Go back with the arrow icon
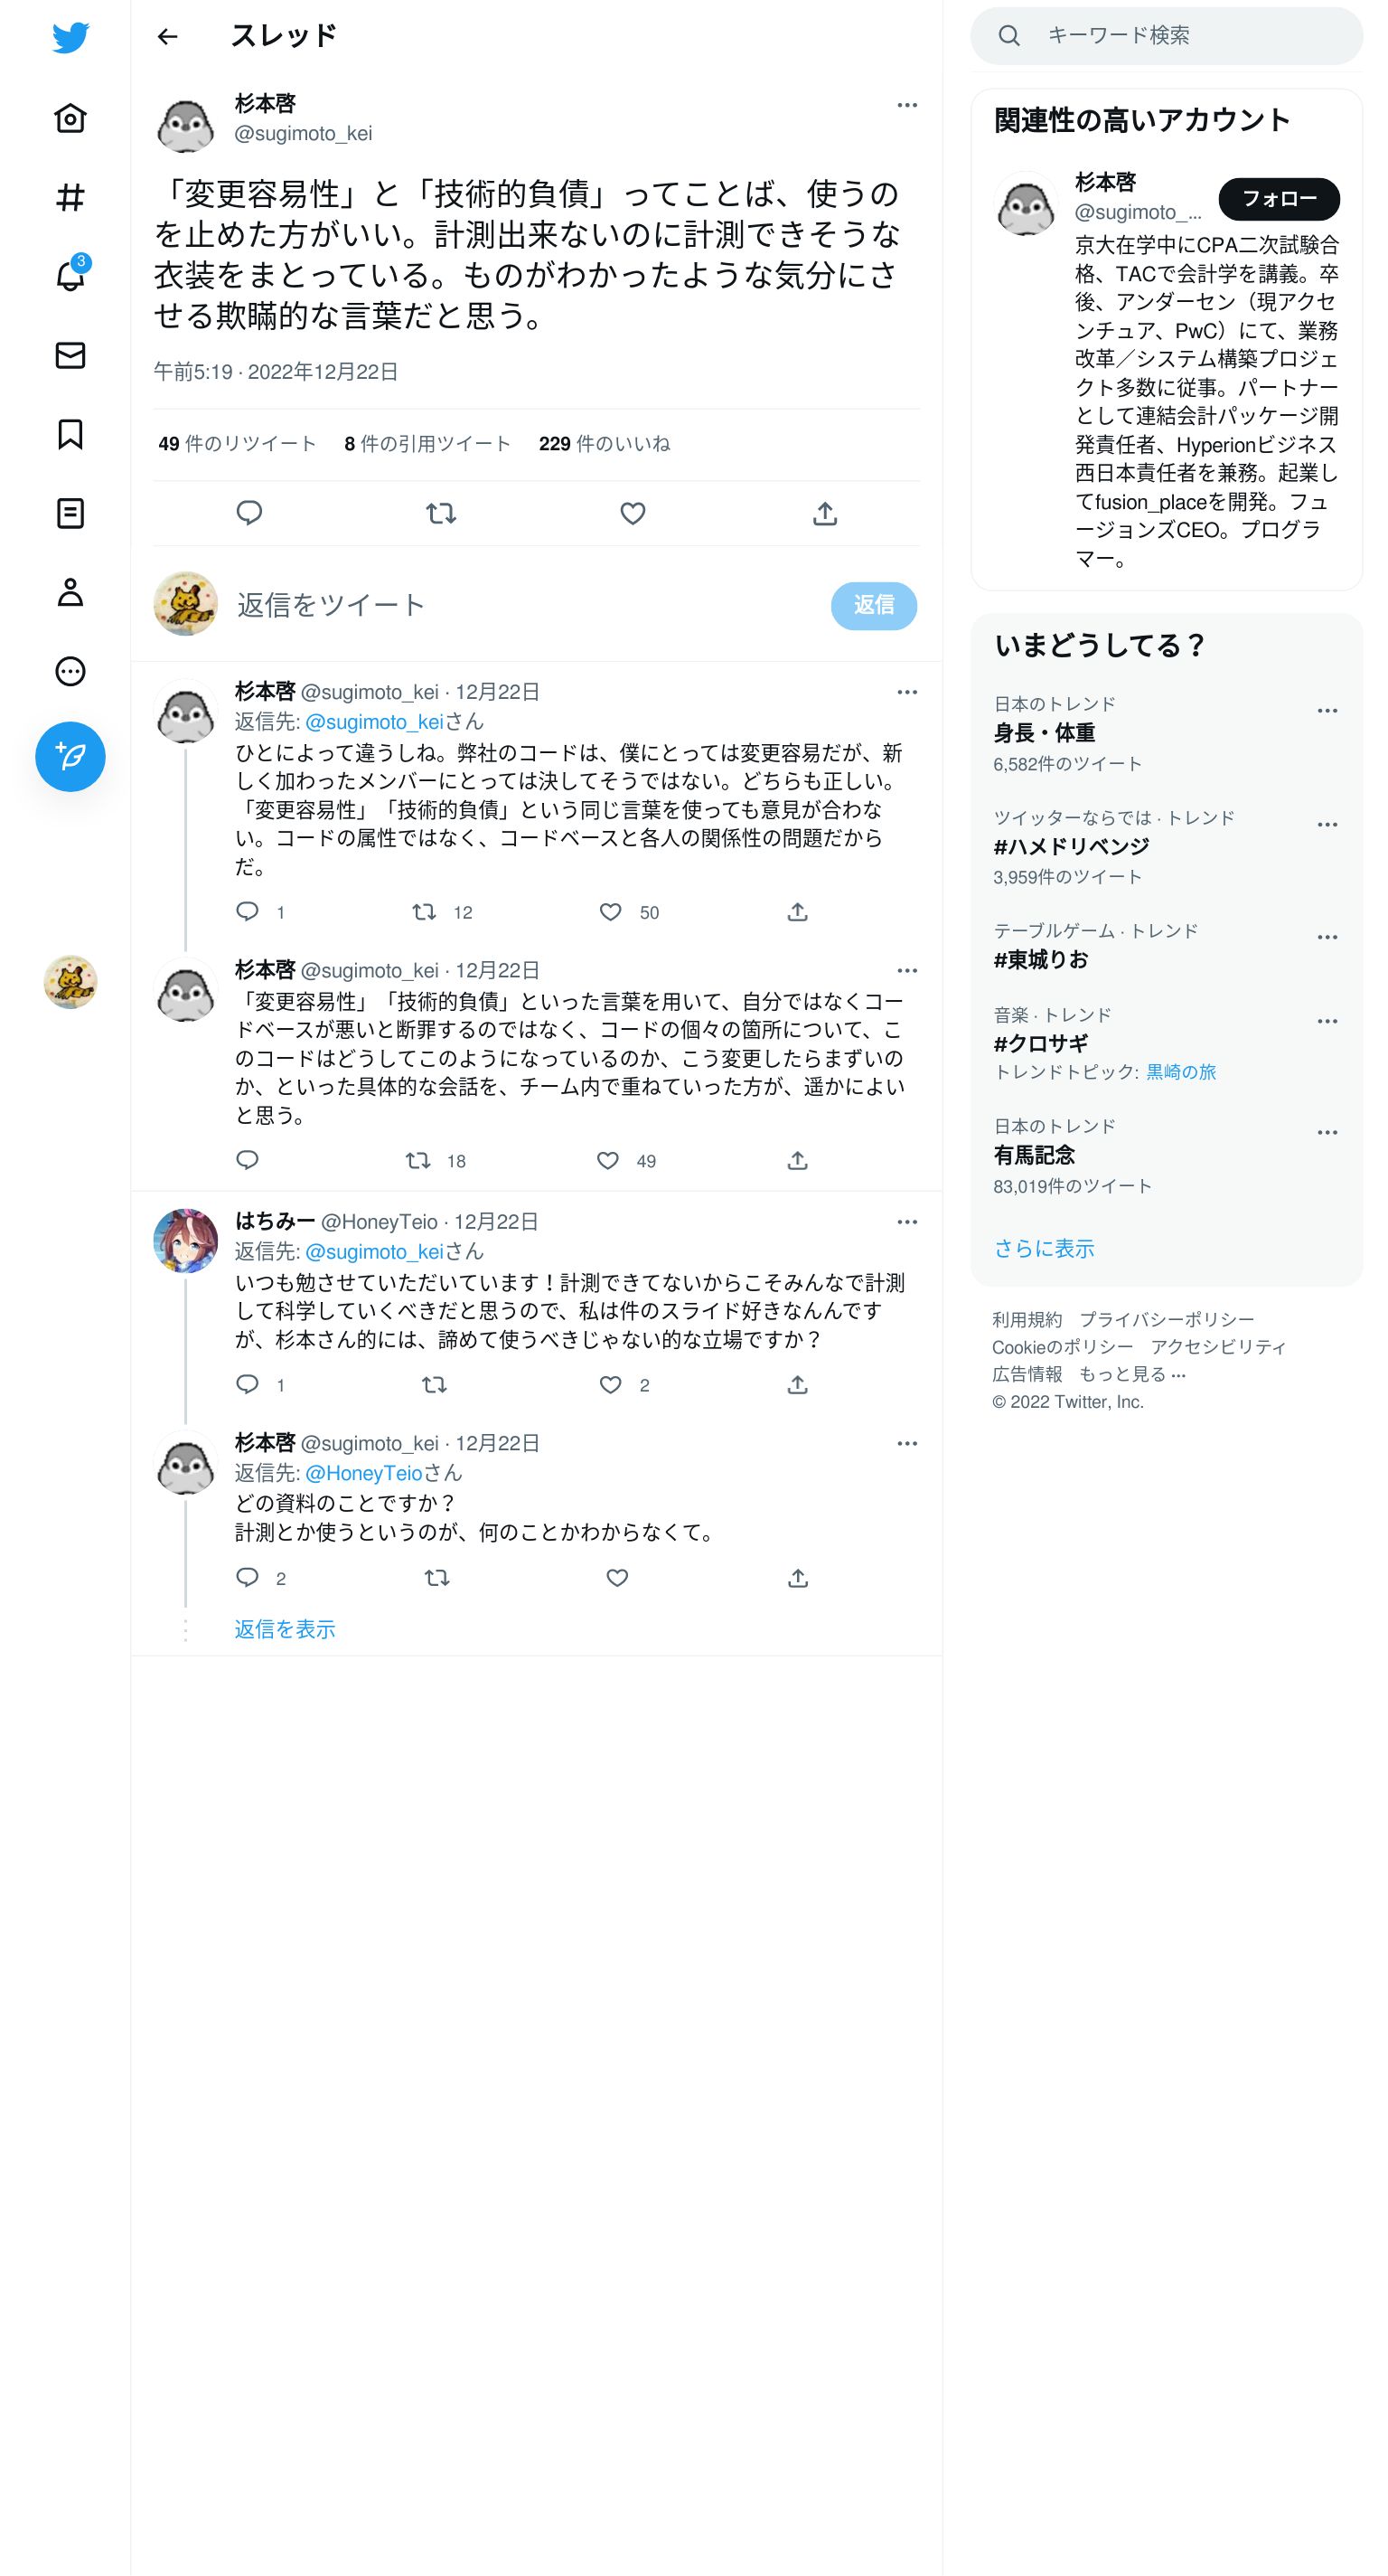This screenshot has height=2576, width=1388. 167,36
